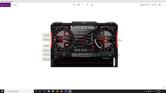Viewport: 166px width, 93px height.
Task: Open Firefox from the taskbar
Action: click(61, 91)
